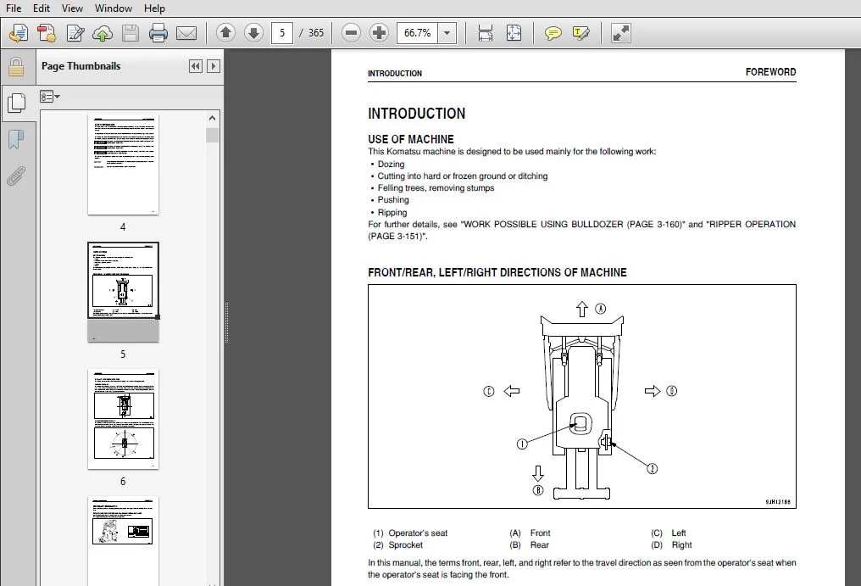Screen dimensions: 861x586
Task: Click the 'Sprocket' legend text
Action: point(406,545)
